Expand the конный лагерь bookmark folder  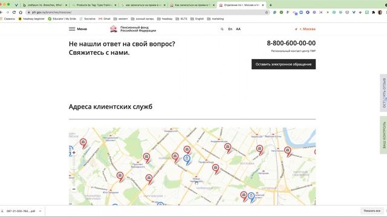[x=143, y=19]
